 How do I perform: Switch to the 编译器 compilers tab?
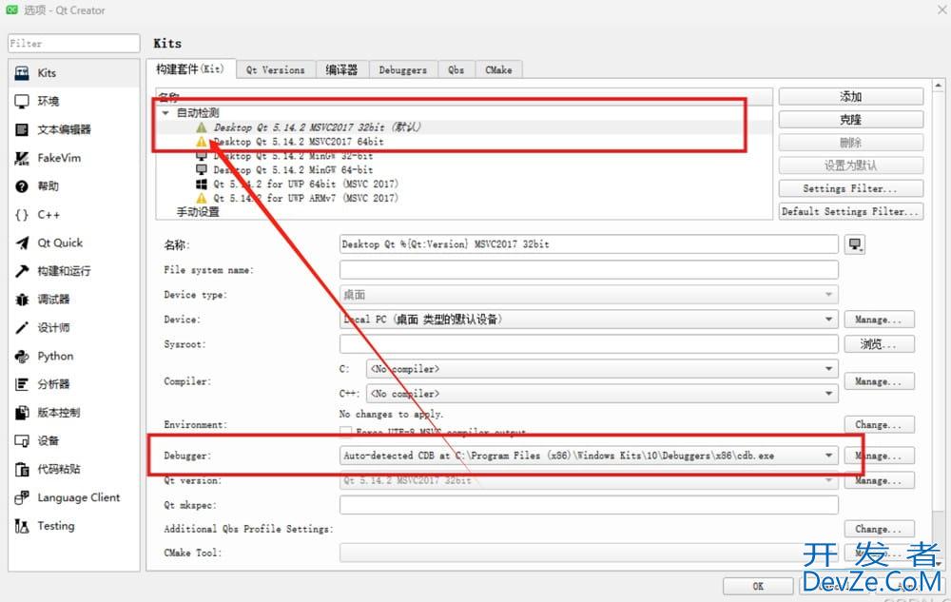click(341, 70)
